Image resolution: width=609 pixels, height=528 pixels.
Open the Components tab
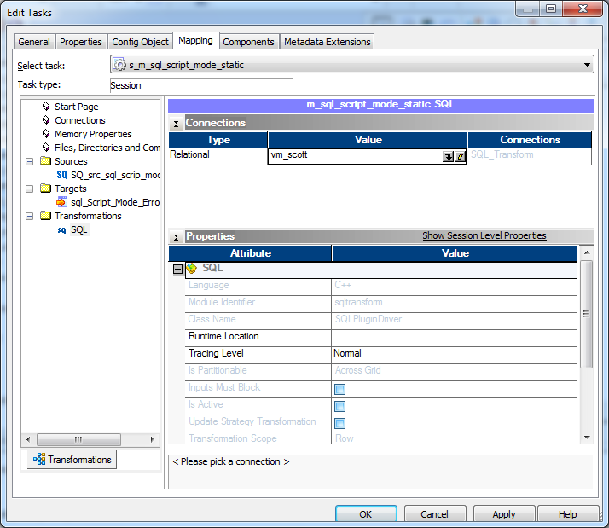coord(248,42)
